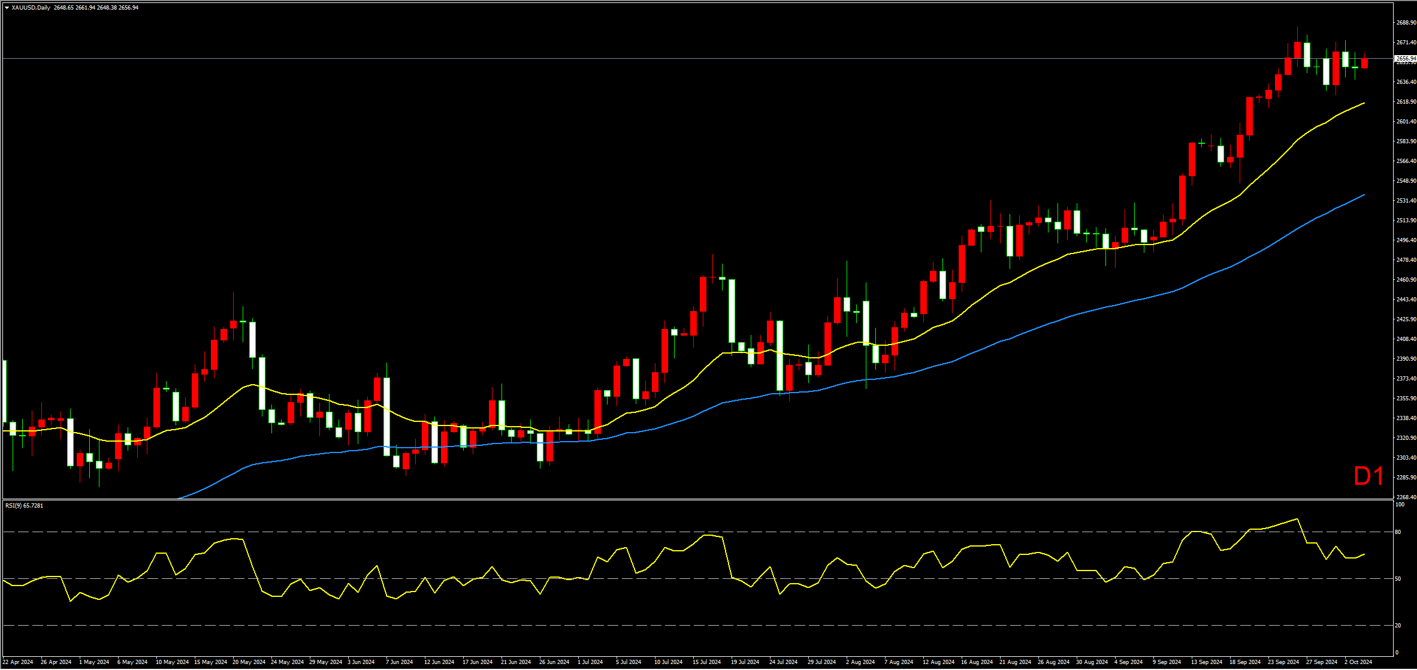Click the 2688.90 price axis label
The width and height of the screenshot is (1417, 670).
(x=1406, y=23)
